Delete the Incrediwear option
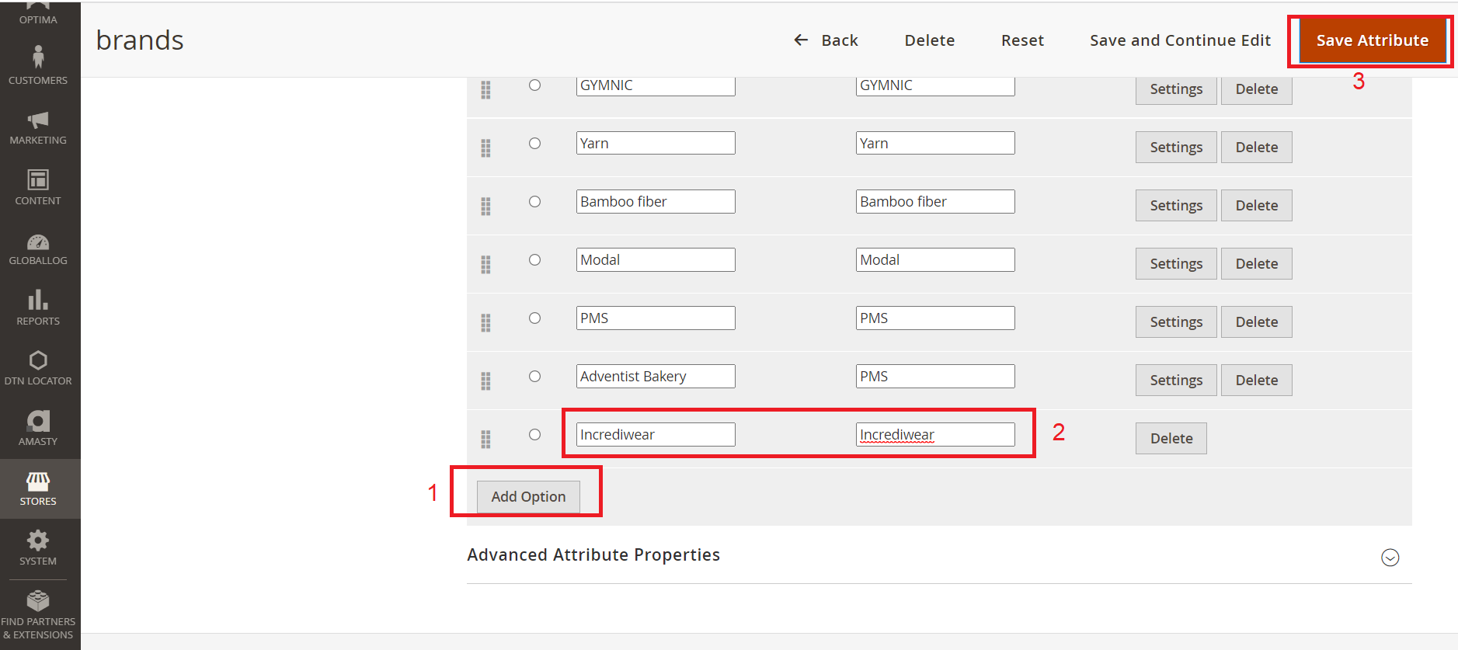Viewport: 1458px width, 650px height. [x=1171, y=438]
